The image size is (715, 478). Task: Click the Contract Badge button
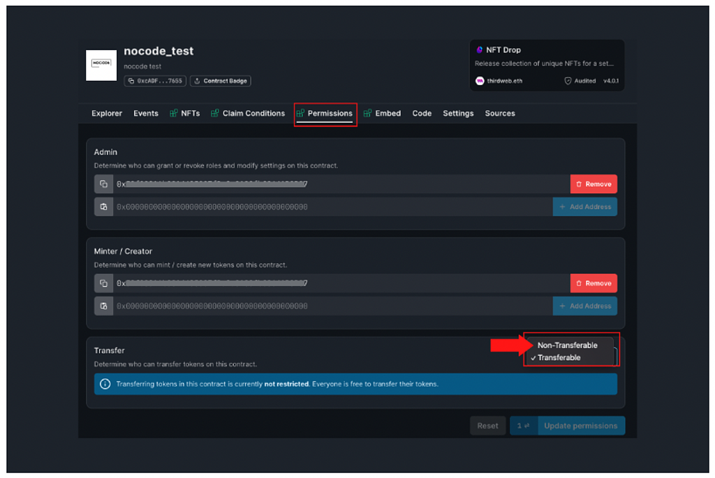(x=220, y=81)
